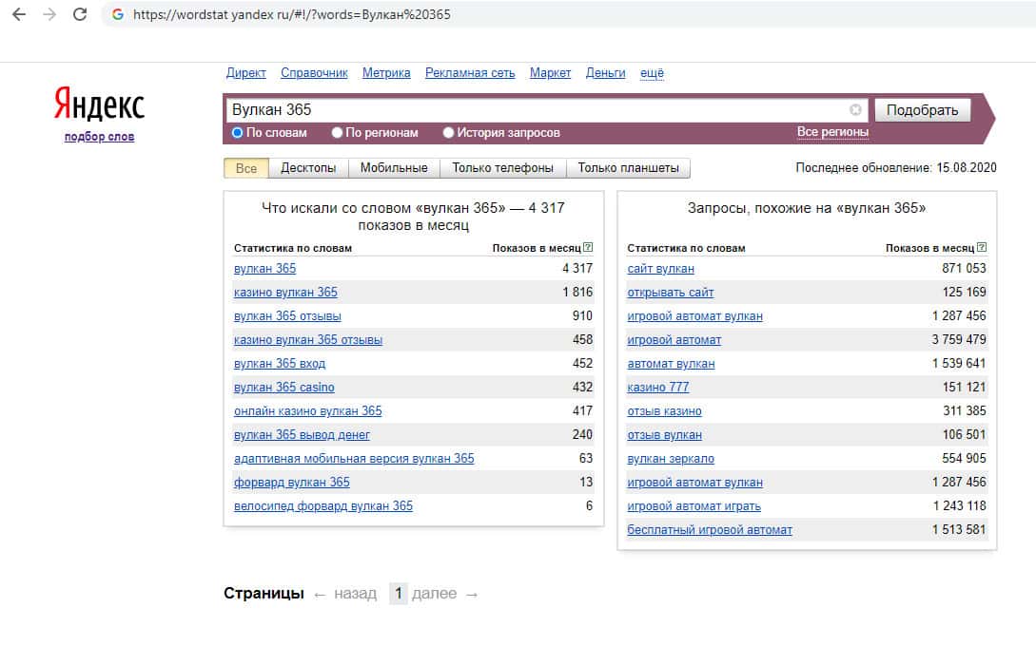Select the "По словам" radio option
Image resolution: width=1036 pixels, height=646 pixels.
(238, 133)
